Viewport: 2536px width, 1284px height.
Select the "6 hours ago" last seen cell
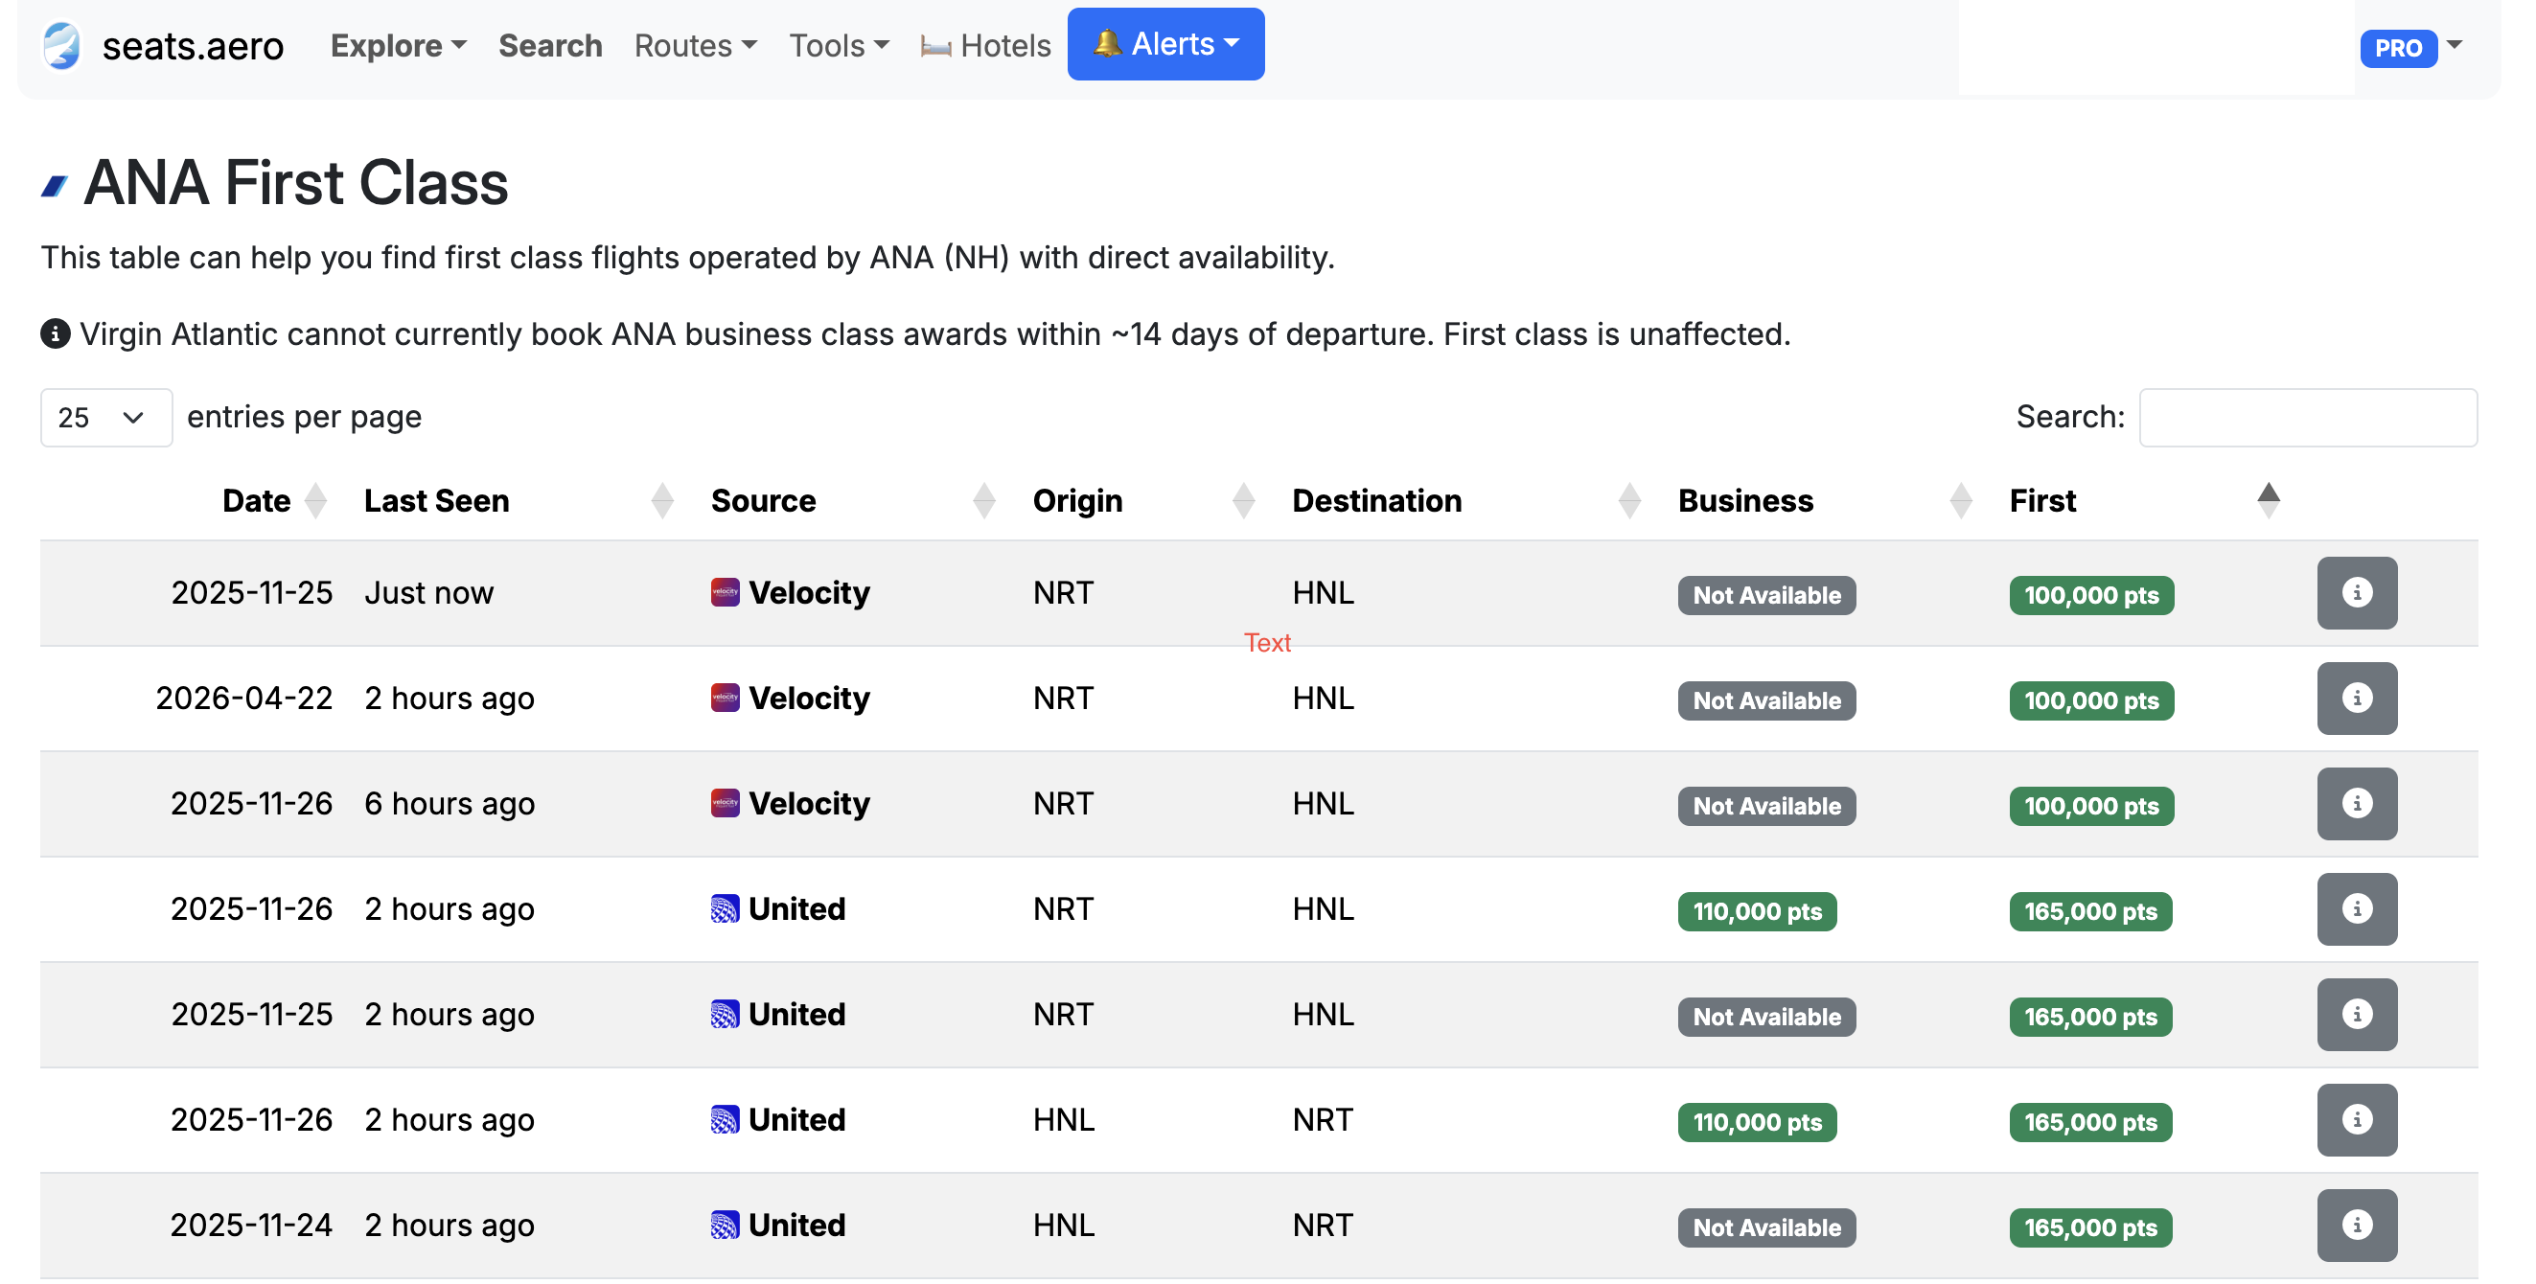pos(449,803)
